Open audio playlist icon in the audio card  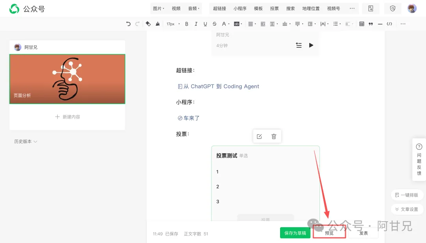[299, 45]
